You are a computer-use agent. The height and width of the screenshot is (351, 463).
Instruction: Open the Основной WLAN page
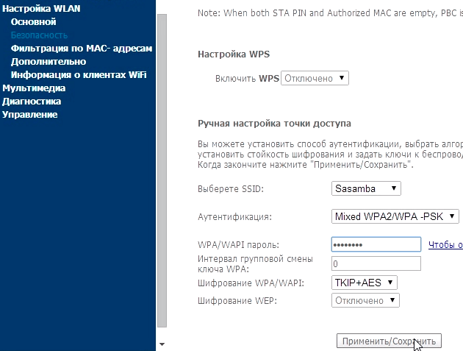(x=33, y=22)
